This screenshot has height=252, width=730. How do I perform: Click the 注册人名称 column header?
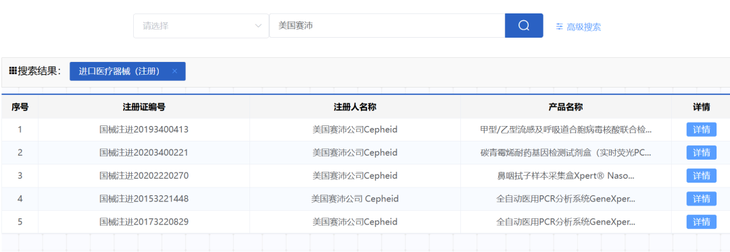point(355,107)
